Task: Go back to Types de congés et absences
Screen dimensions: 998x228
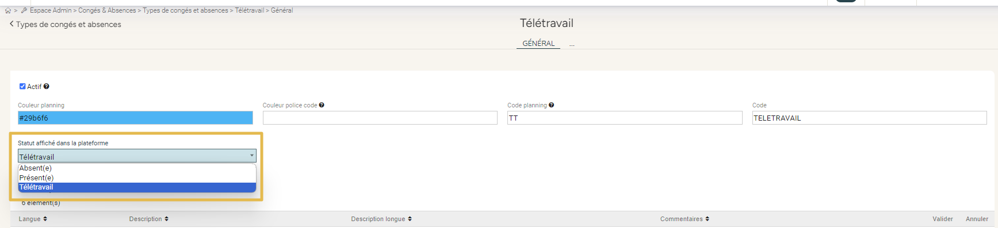Action: (x=65, y=24)
